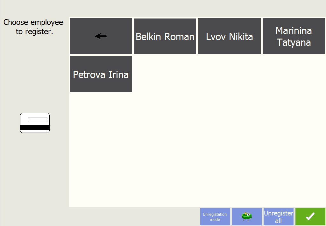This screenshot has width=326, height=226.
Task: Tap the black stripe of the card image
Action: click(x=35, y=128)
